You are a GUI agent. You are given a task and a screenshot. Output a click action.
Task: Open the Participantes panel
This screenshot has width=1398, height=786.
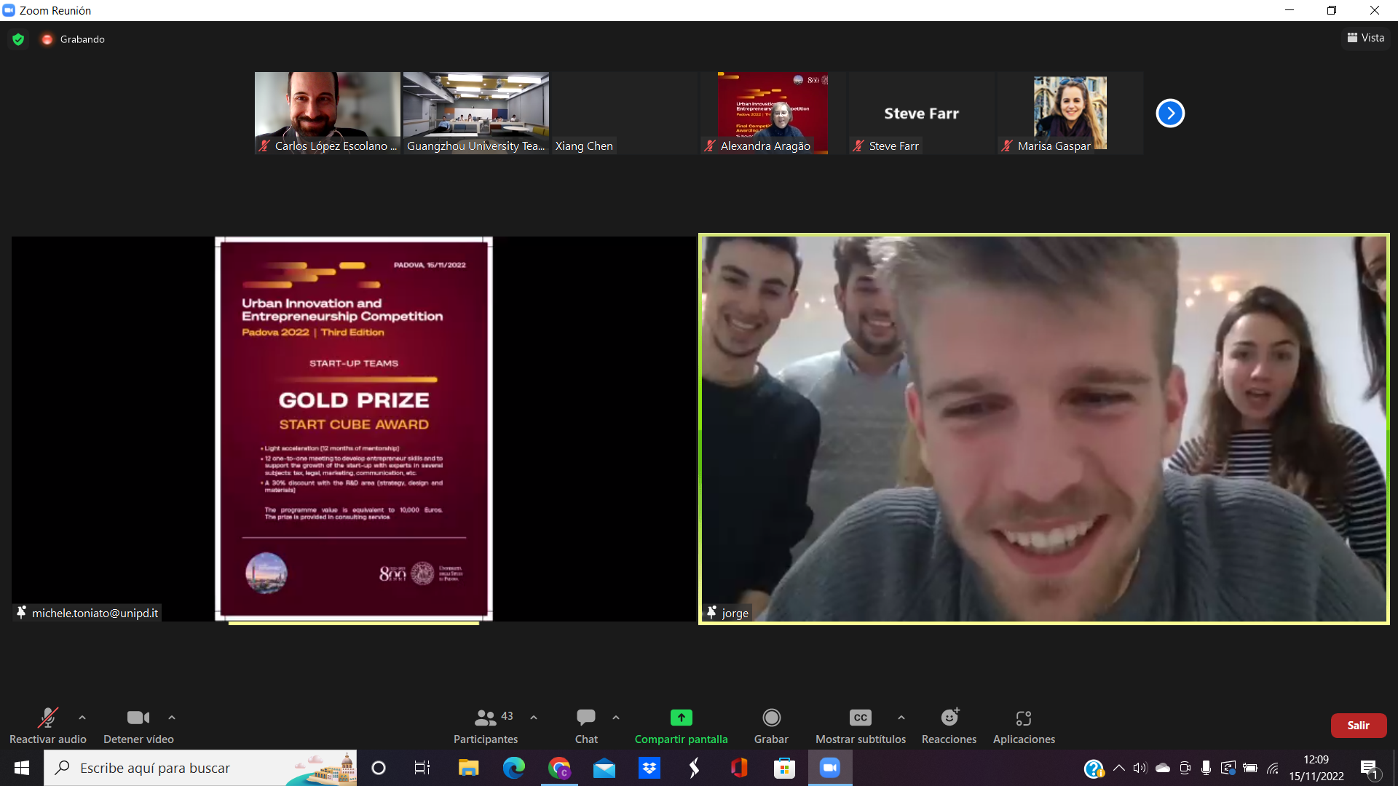486,726
